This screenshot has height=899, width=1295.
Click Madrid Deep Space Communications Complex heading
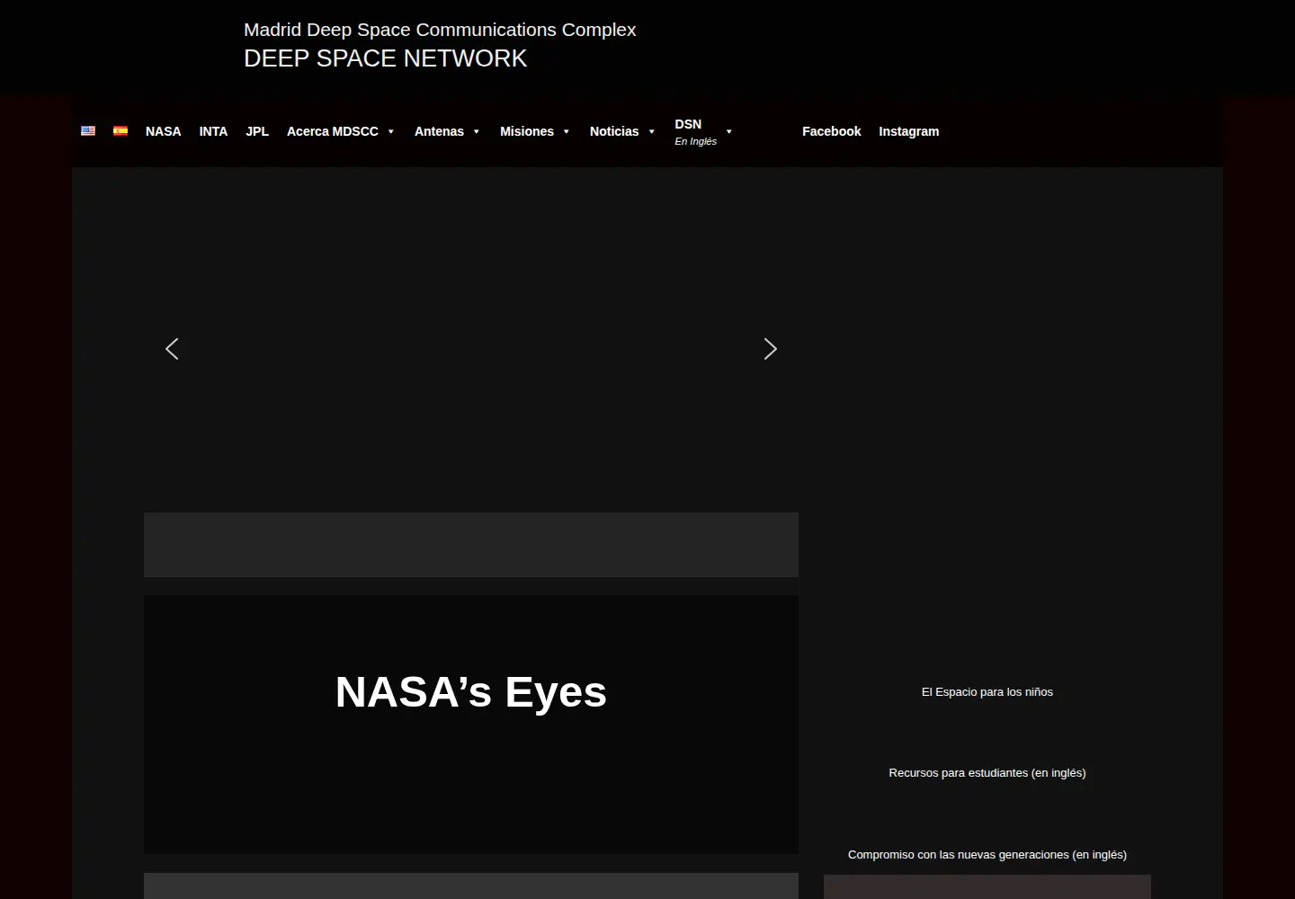coord(440,30)
